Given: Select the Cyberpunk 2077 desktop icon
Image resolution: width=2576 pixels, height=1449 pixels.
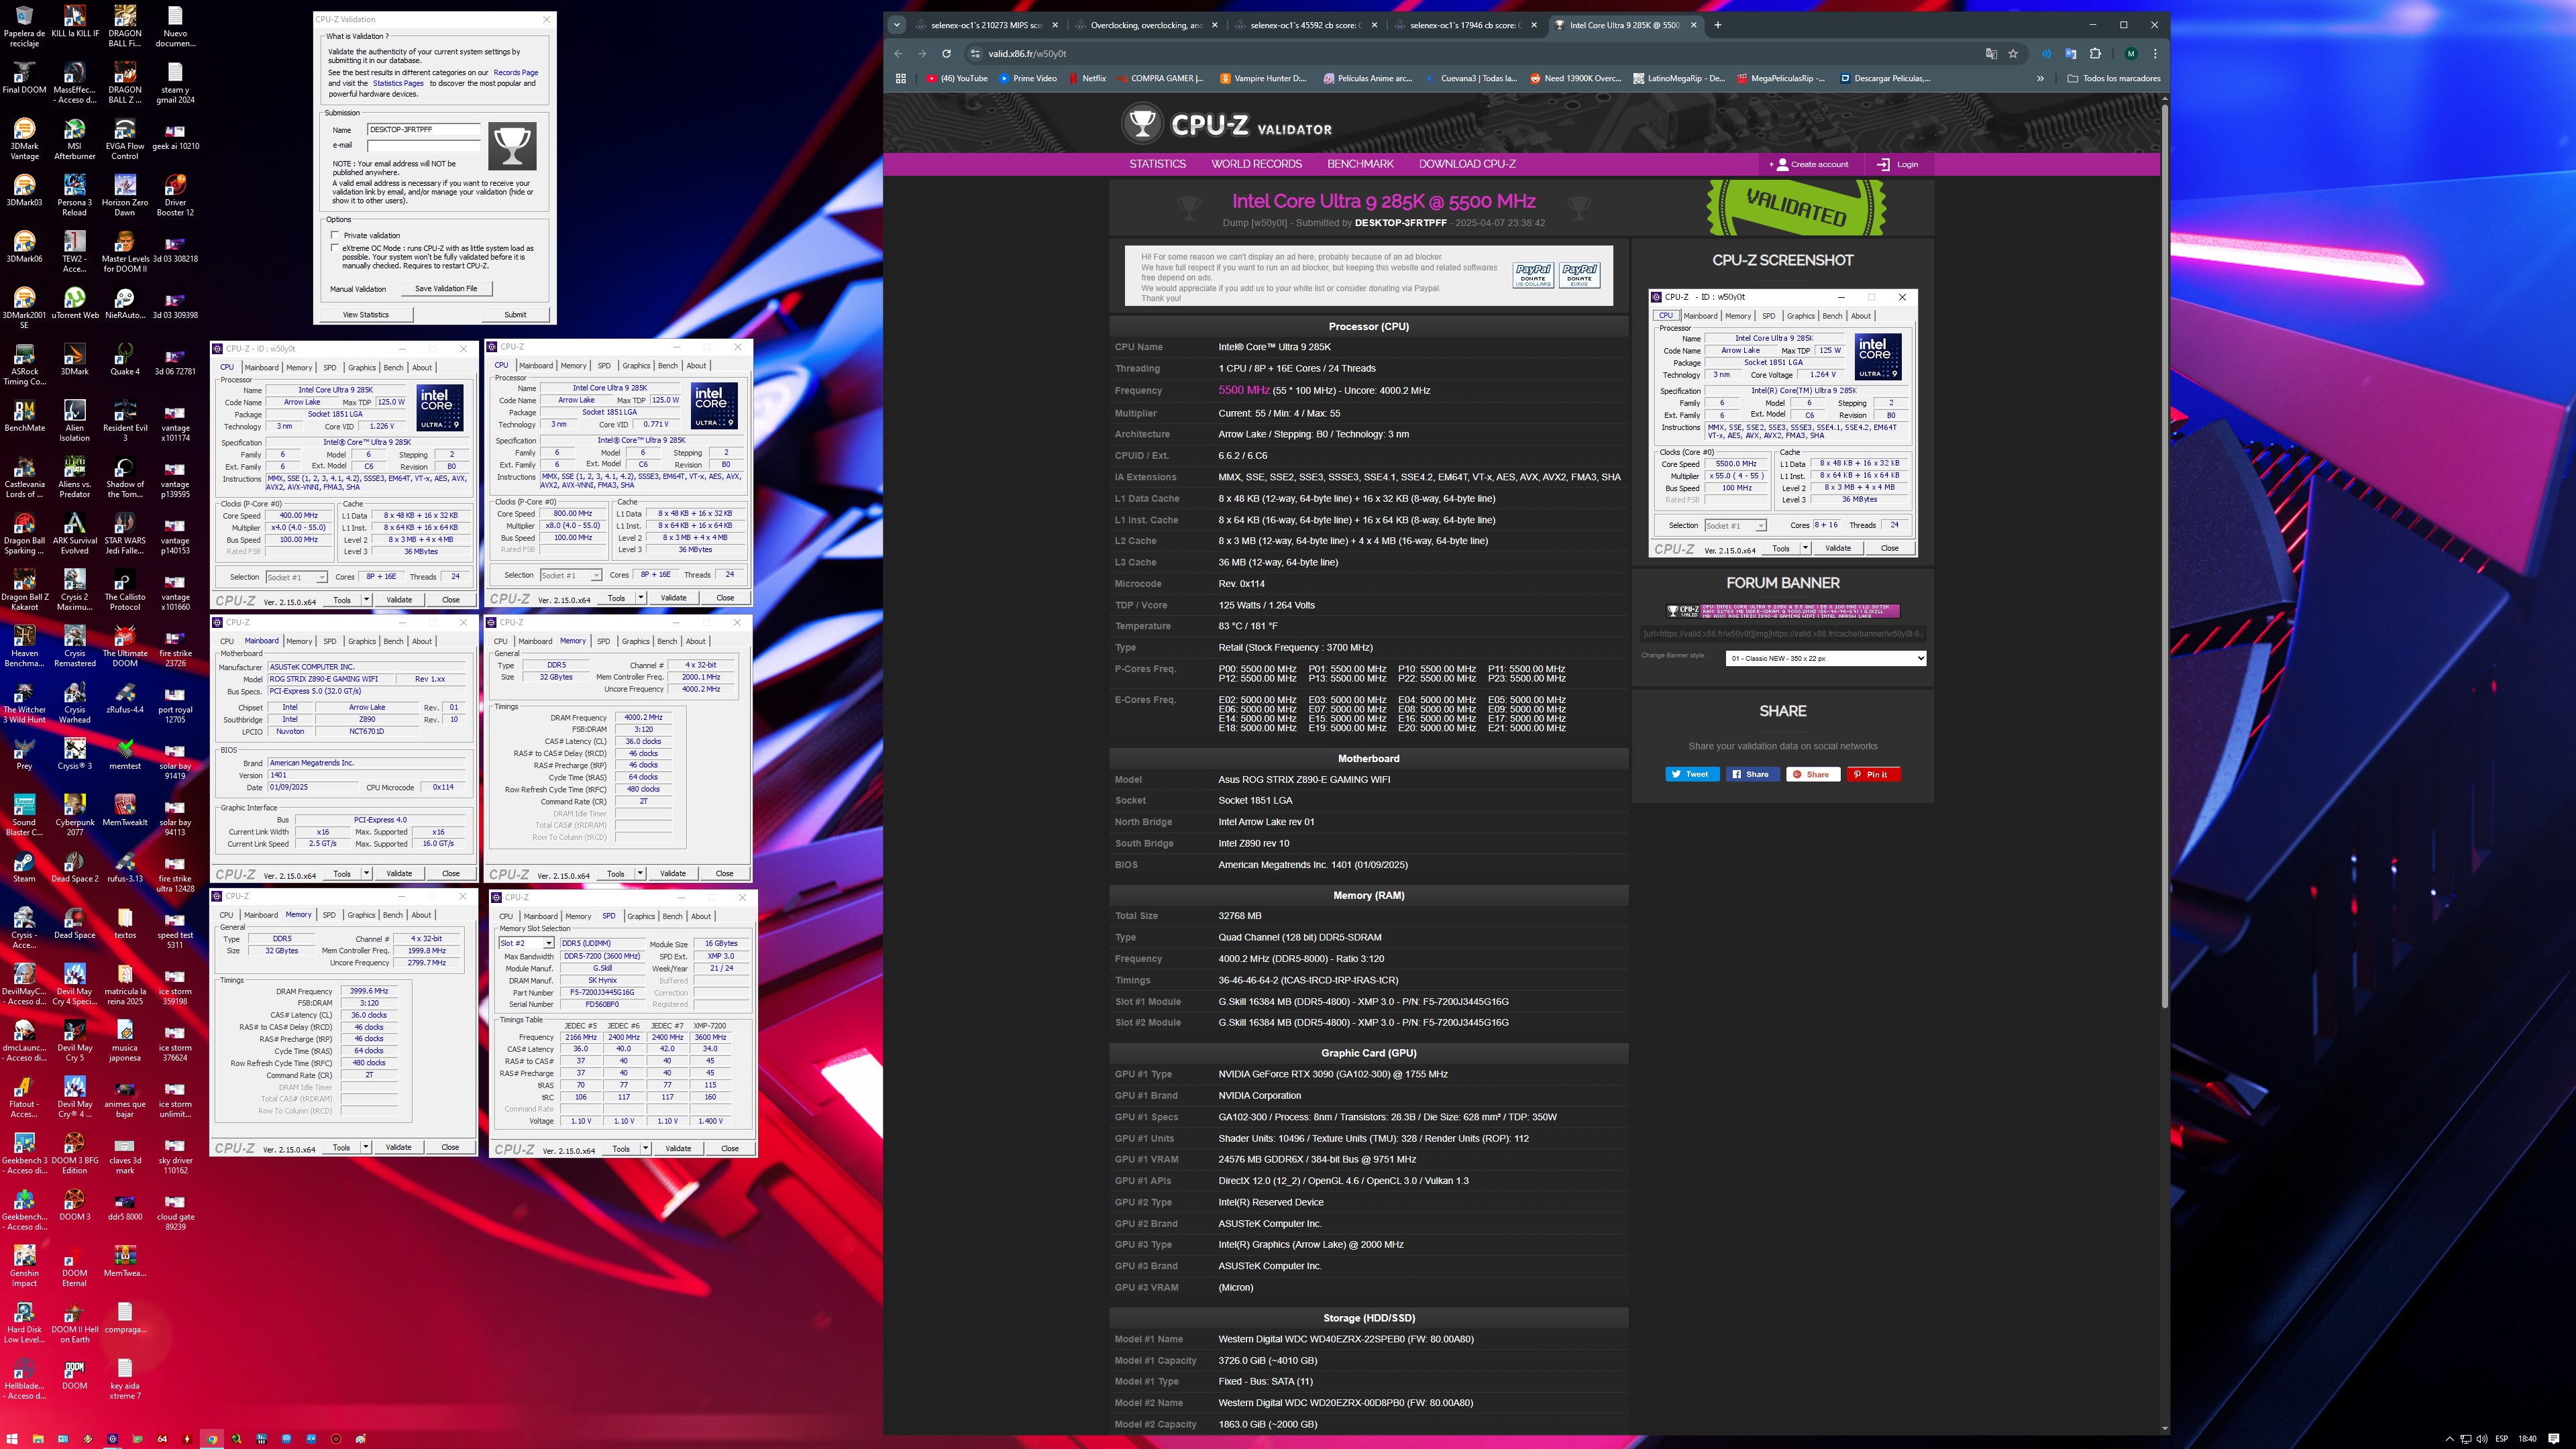Looking at the screenshot, I should (x=74, y=815).
